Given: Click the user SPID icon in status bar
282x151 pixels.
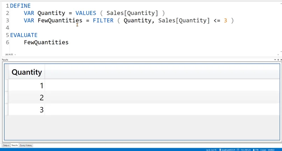Looking at the screenshot, I should pyautogui.click(x=254, y=150).
